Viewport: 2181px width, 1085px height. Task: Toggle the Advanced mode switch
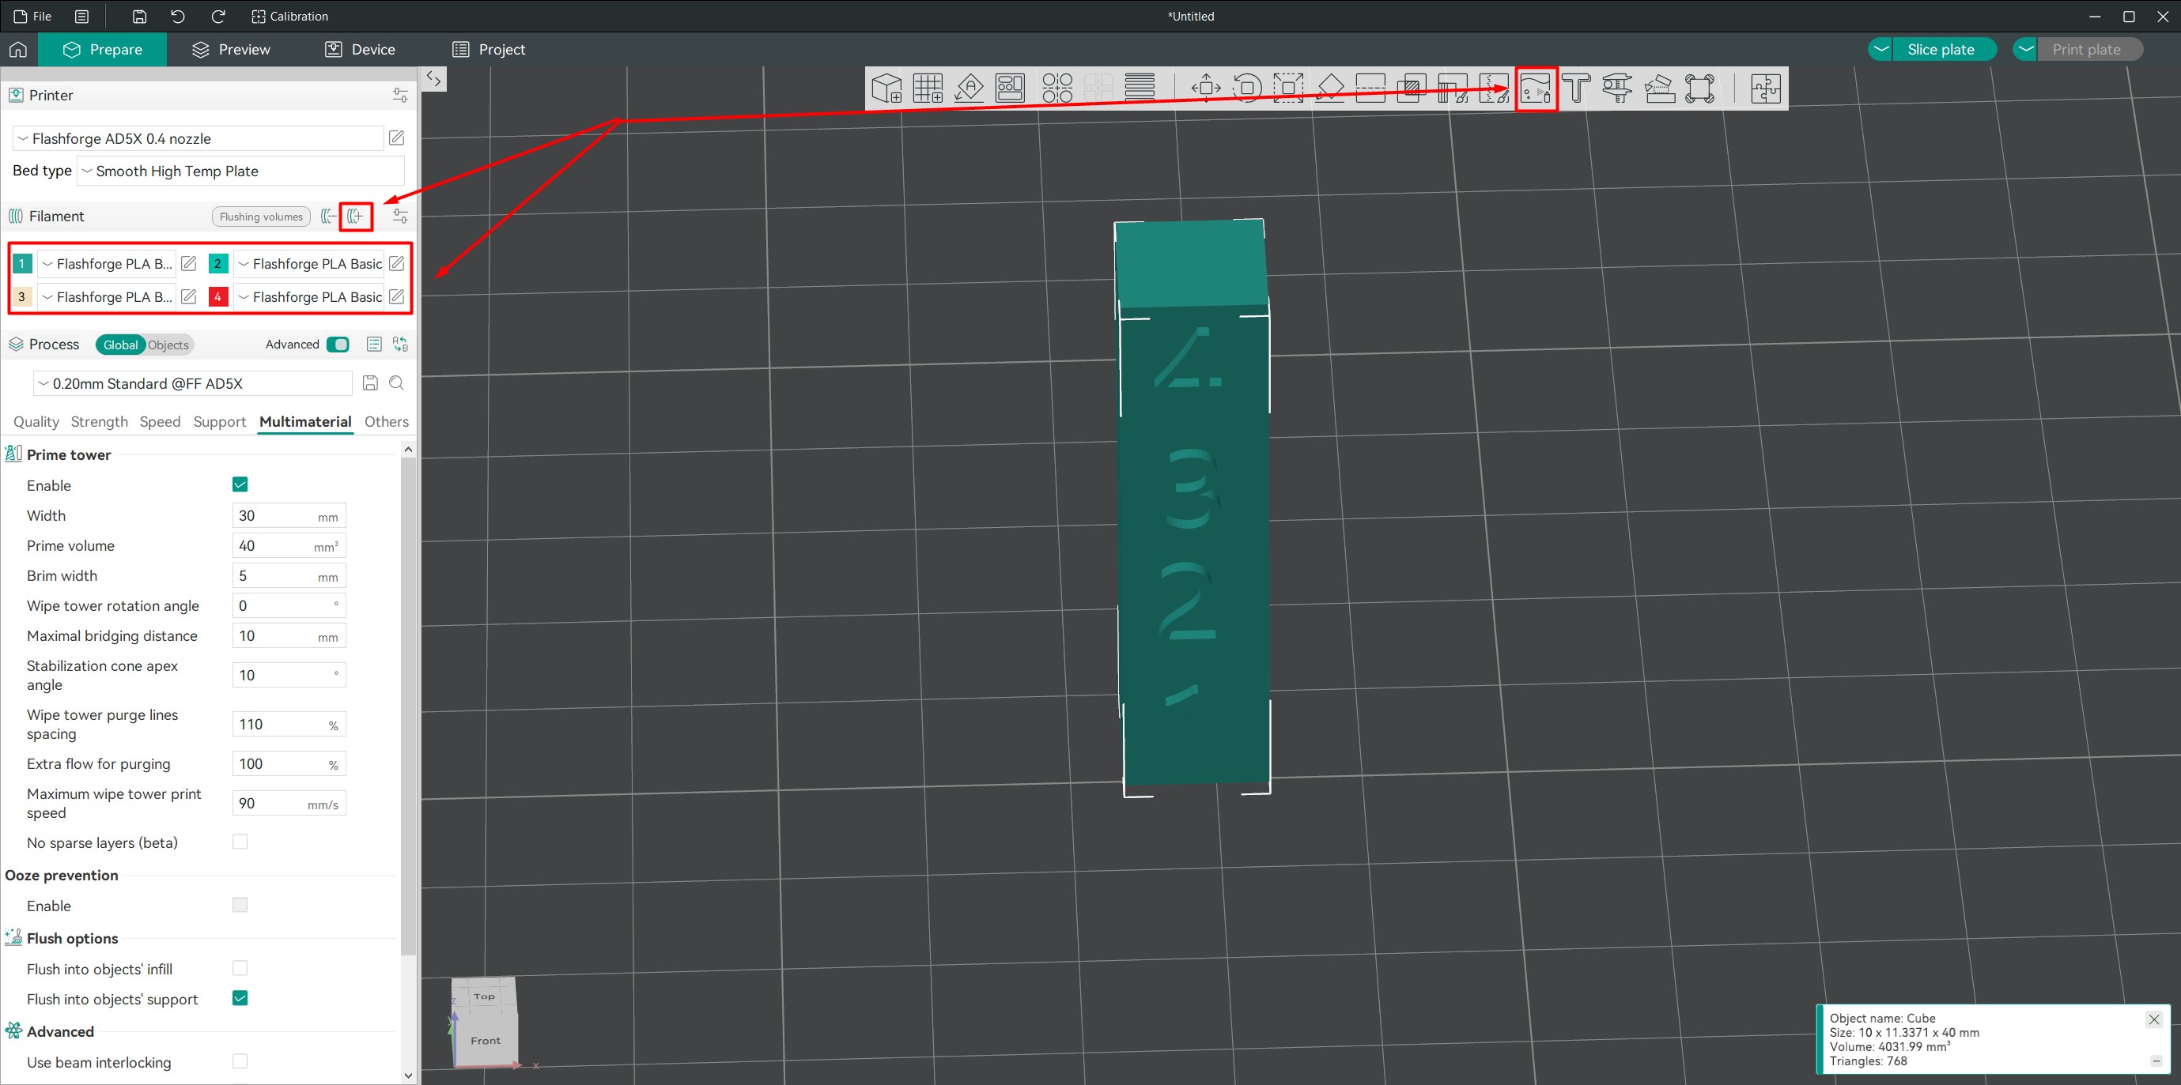(338, 345)
